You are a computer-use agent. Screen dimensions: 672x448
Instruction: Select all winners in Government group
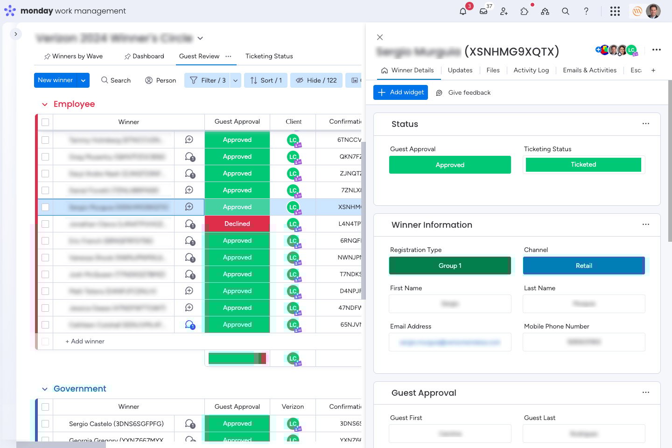pos(45,407)
